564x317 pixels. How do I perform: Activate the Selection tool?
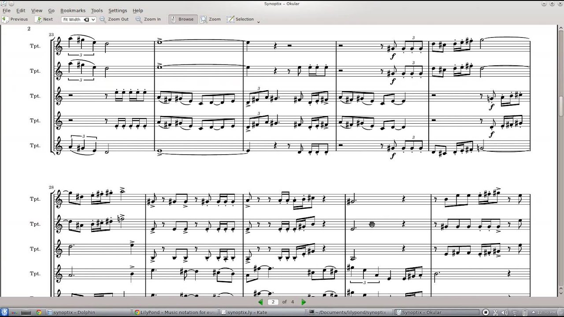pyautogui.click(x=241, y=19)
